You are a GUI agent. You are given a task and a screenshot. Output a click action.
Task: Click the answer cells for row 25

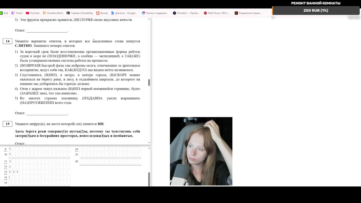click(x=110, y=155)
